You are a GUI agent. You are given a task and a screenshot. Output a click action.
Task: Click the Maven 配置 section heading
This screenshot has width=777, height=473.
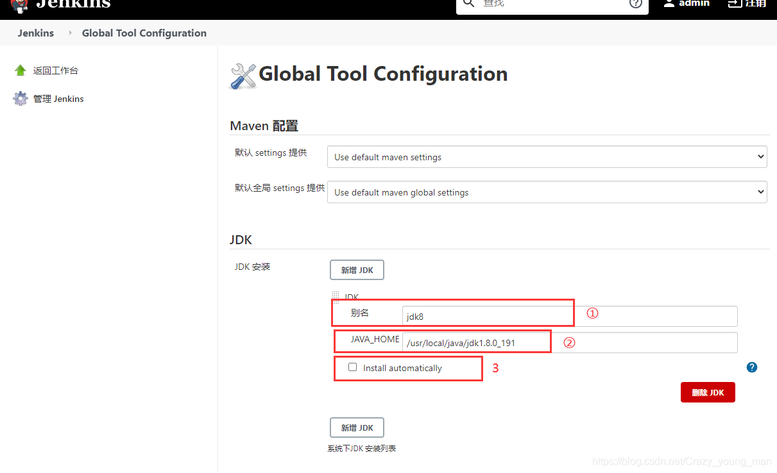[x=264, y=126]
